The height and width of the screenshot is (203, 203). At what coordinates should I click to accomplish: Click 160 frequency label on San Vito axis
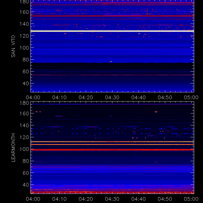[x=24, y=12]
